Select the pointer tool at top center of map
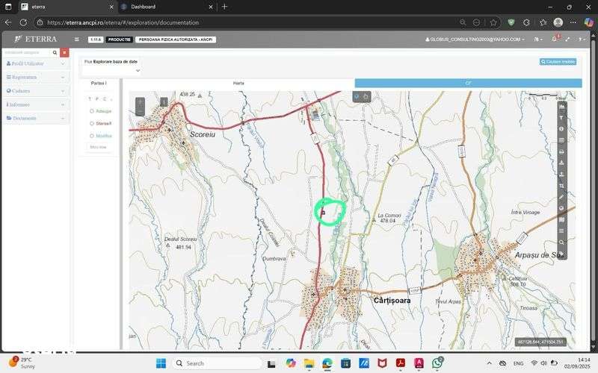598x373 pixels. 357,97
